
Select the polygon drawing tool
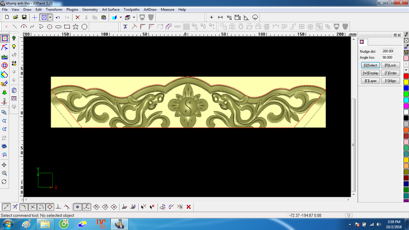tap(84, 27)
